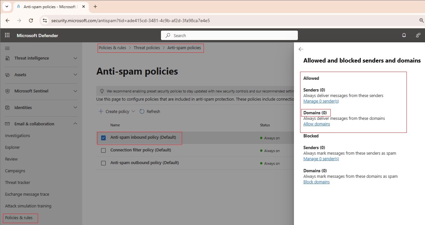
Task: Expand the Assets section chevron
Action: coord(75,75)
